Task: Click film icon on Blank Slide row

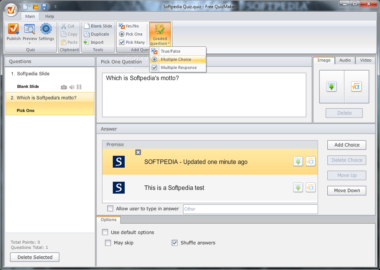Action: pyautogui.click(x=79, y=87)
